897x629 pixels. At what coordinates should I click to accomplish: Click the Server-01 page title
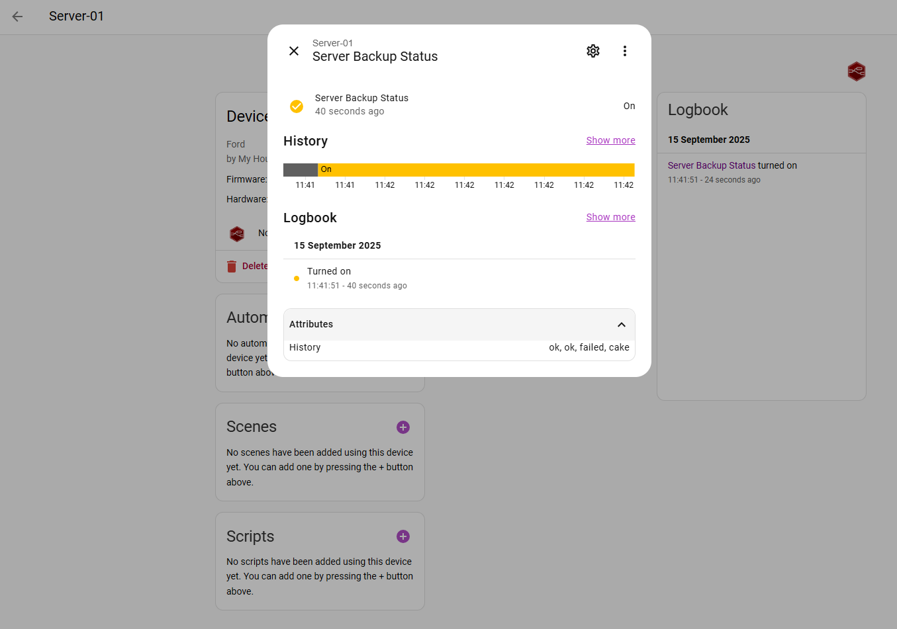[x=76, y=16]
